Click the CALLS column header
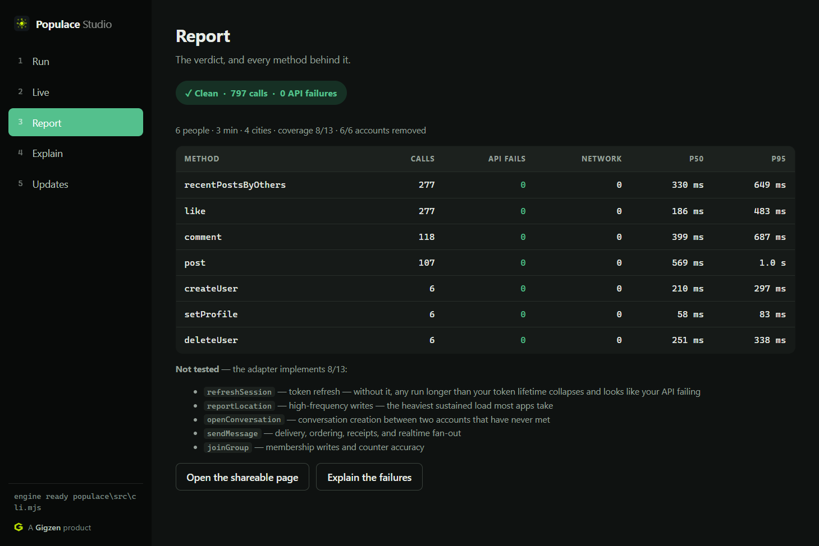This screenshot has height=546, width=819. pyautogui.click(x=422, y=159)
